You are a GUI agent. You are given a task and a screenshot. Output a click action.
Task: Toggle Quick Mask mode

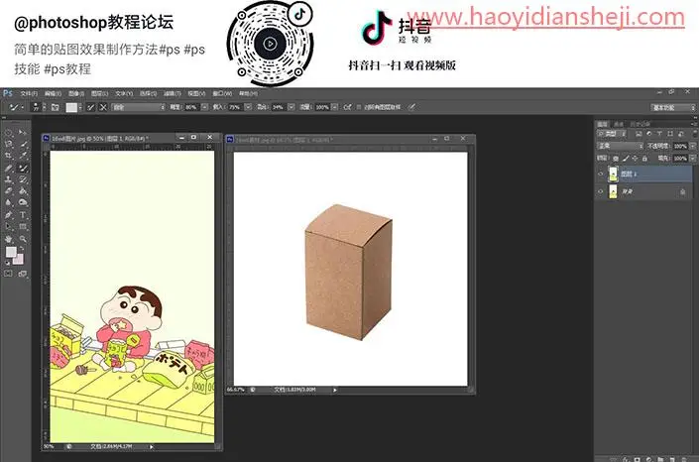click(x=8, y=274)
